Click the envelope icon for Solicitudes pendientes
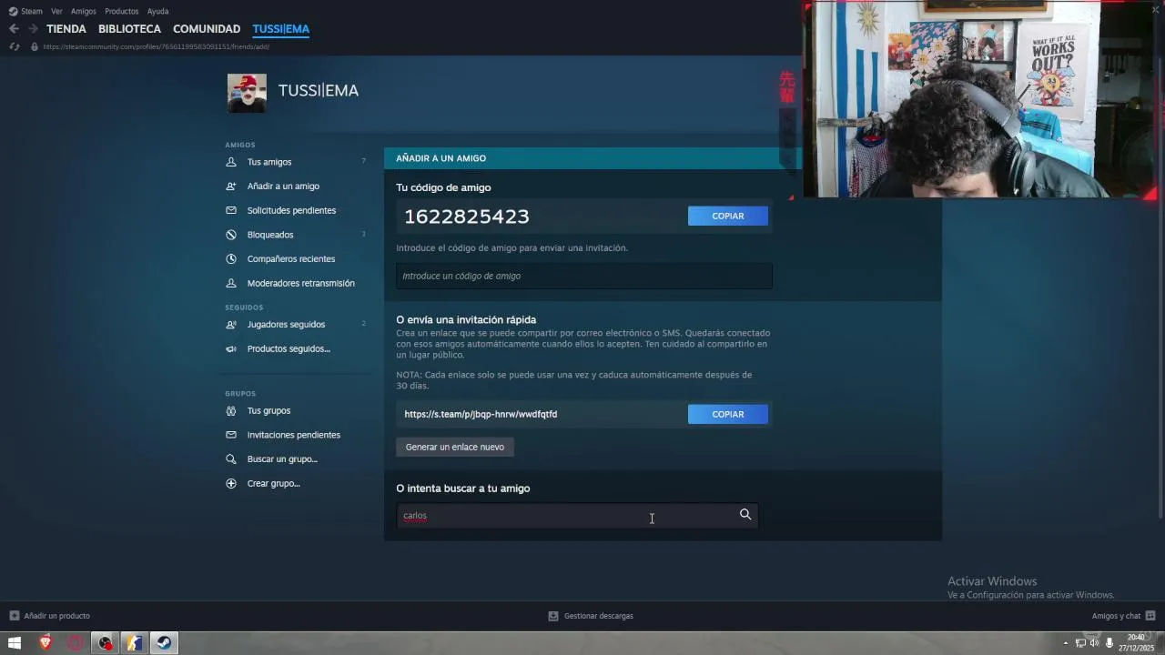Viewport: 1165px width, 655px height. pyautogui.click(x=231, y=210)
